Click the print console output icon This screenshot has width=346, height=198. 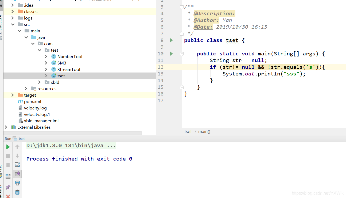click(x=17, y=183)
